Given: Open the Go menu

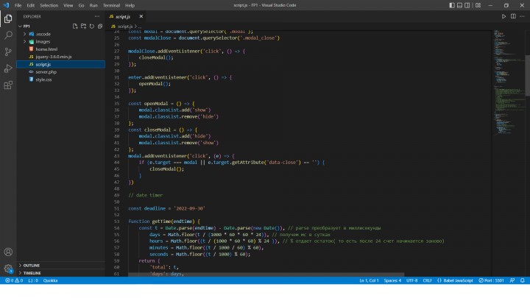Looking at the screenshot, I should click(x=81, y=5).
